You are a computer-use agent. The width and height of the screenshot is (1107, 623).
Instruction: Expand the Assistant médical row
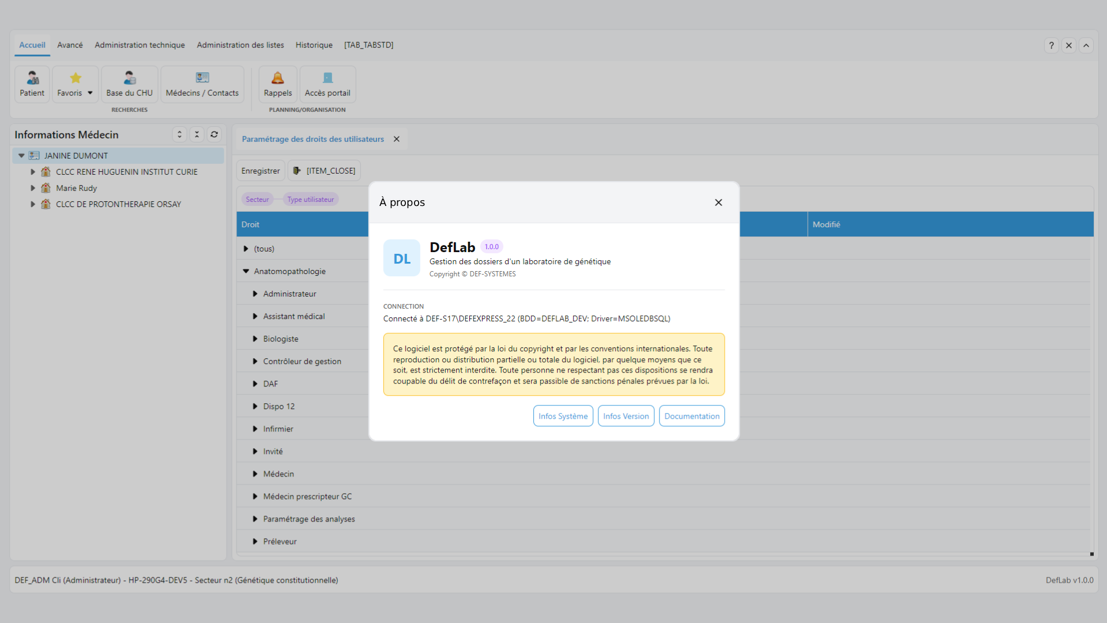255,316
